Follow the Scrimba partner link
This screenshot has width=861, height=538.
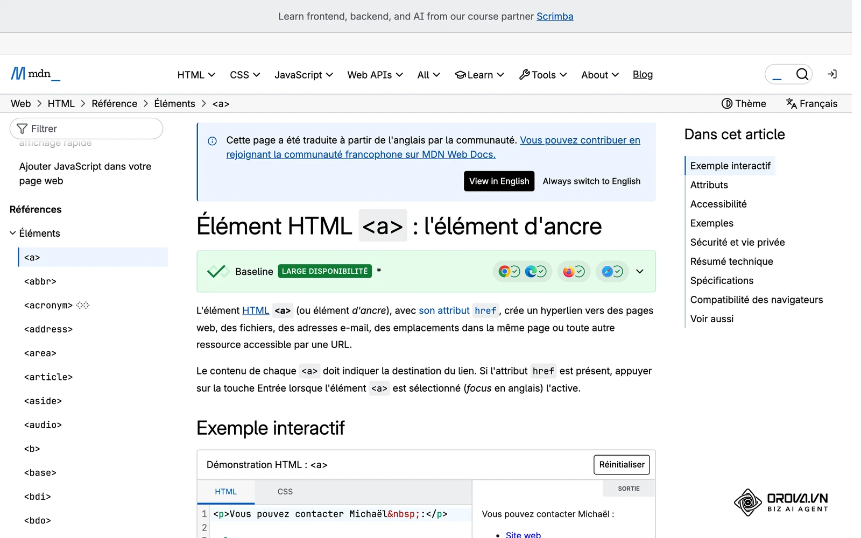pyautogui.click(x=555, y=16)
